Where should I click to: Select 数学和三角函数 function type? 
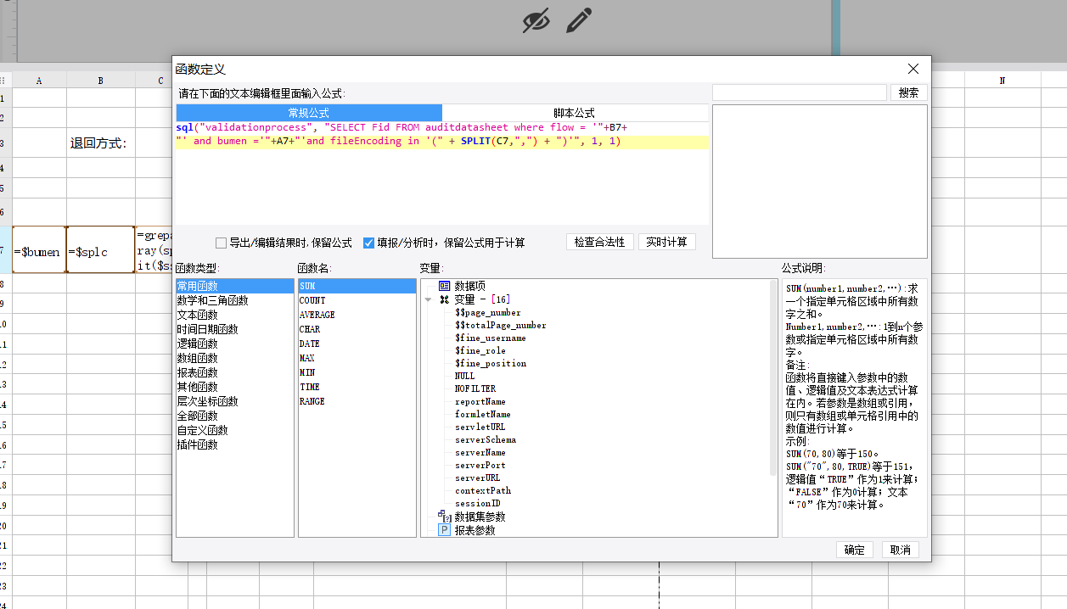click(x=235, y=301)
